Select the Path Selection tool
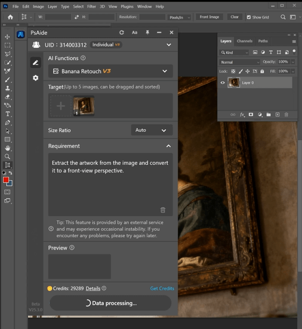The width and height of the screenshot is (302, 329). 7,131
